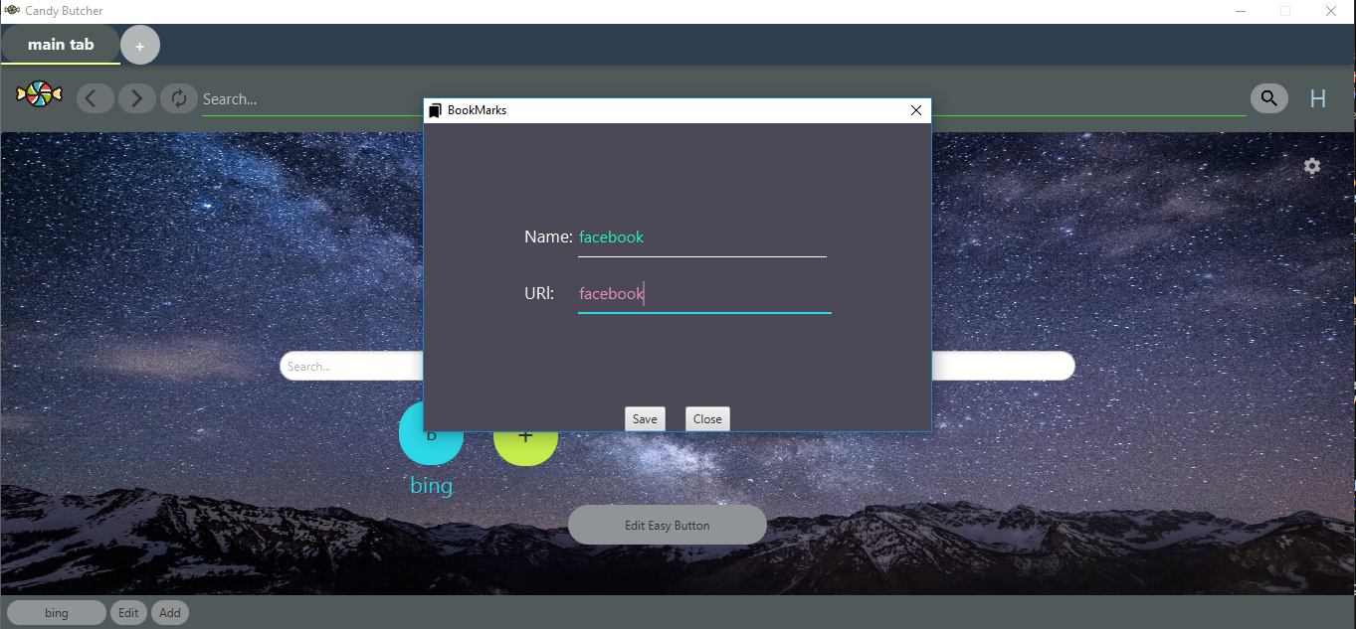1356x629 pixels.
Task: Select the bing bookmark in the bottom bar
Action: point(56,612)
